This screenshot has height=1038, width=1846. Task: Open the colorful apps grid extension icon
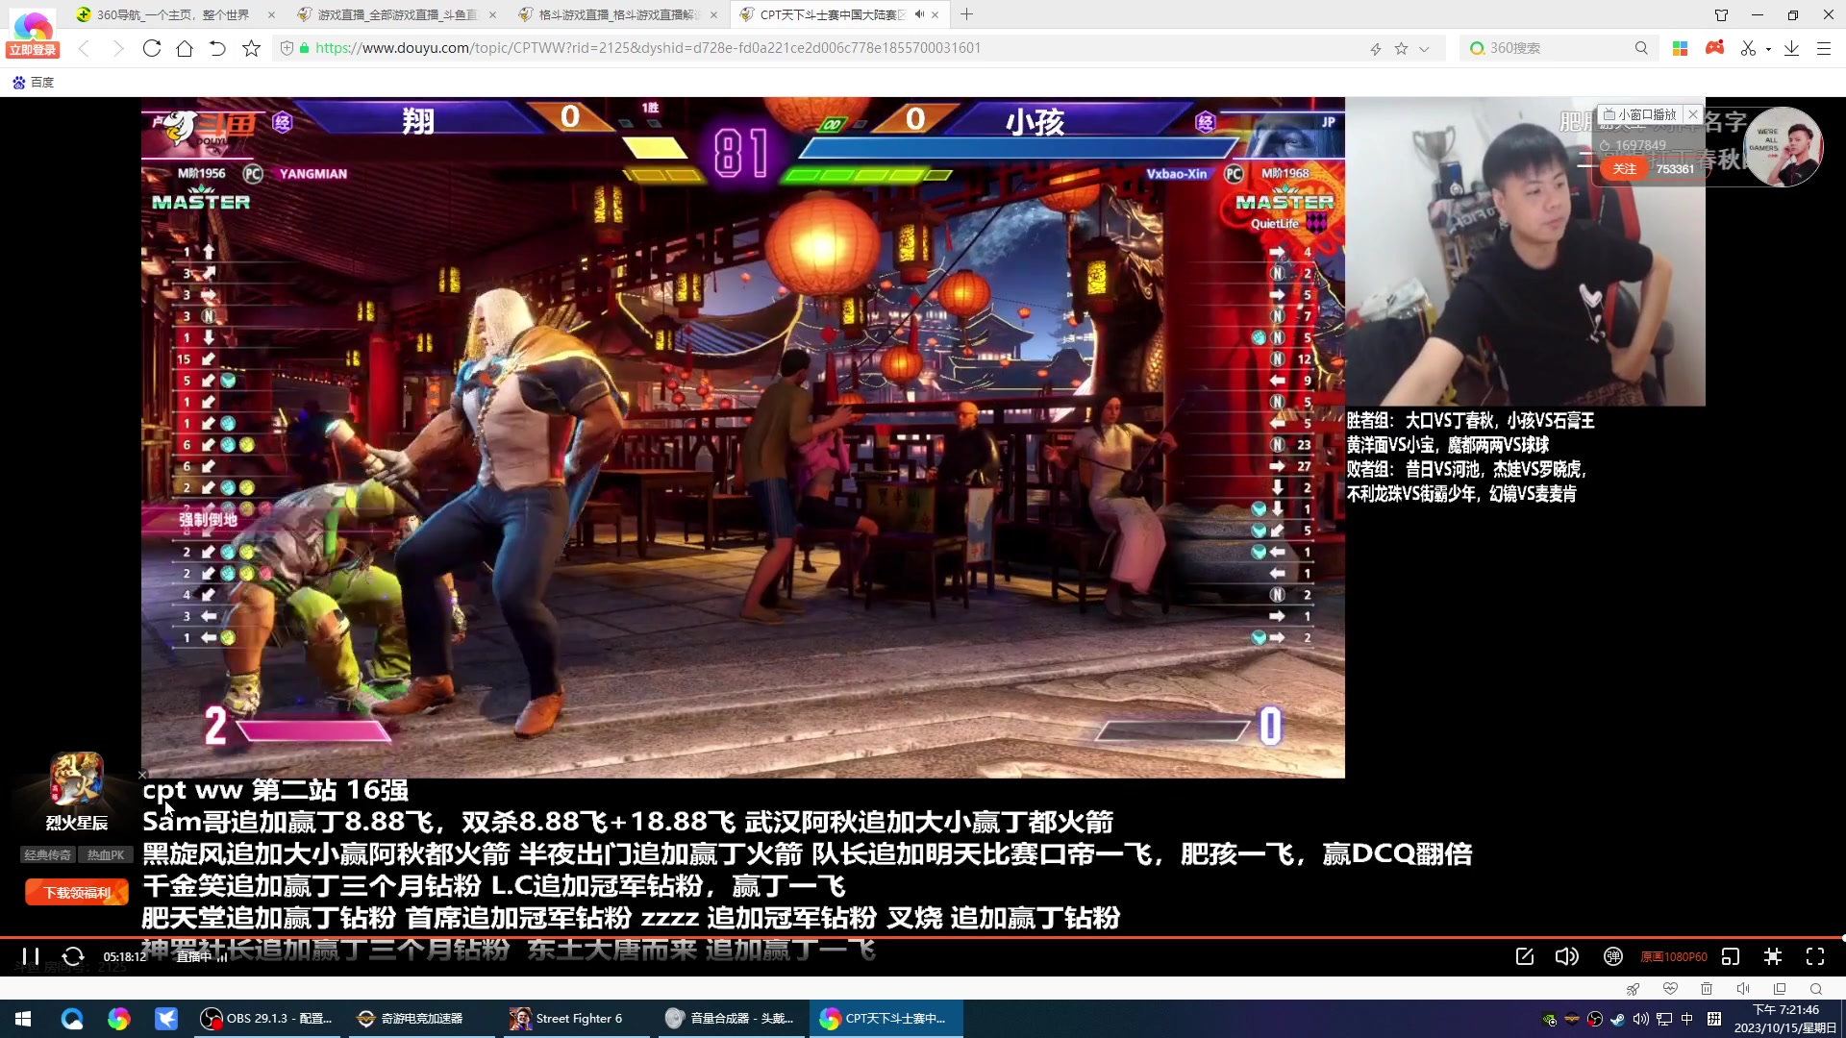pyautogui.click(x=1680, y=48)
